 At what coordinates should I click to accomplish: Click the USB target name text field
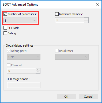tap(24, 85)
